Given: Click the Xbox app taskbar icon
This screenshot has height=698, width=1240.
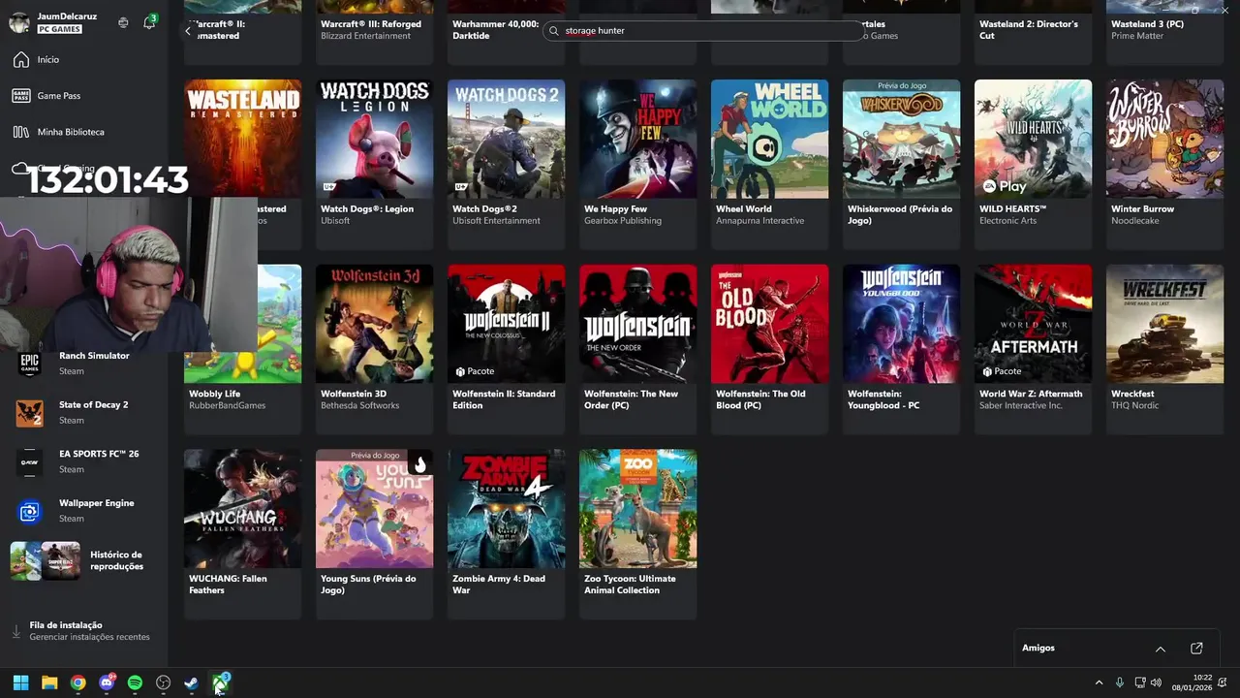Looking at the screenshot, I should point(220,682).
